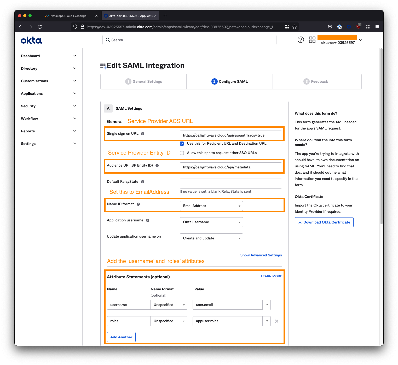Image resolution: width=398 pixels, height=365 pixels.
Task: Open the Name ID format dropdown
Action: 211,206
